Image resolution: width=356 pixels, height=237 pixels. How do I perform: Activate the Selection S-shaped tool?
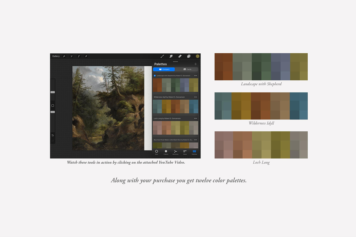[x=79, y=56]
